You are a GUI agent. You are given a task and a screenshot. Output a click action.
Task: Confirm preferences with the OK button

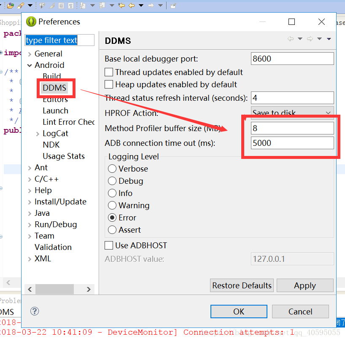(239, 311)
